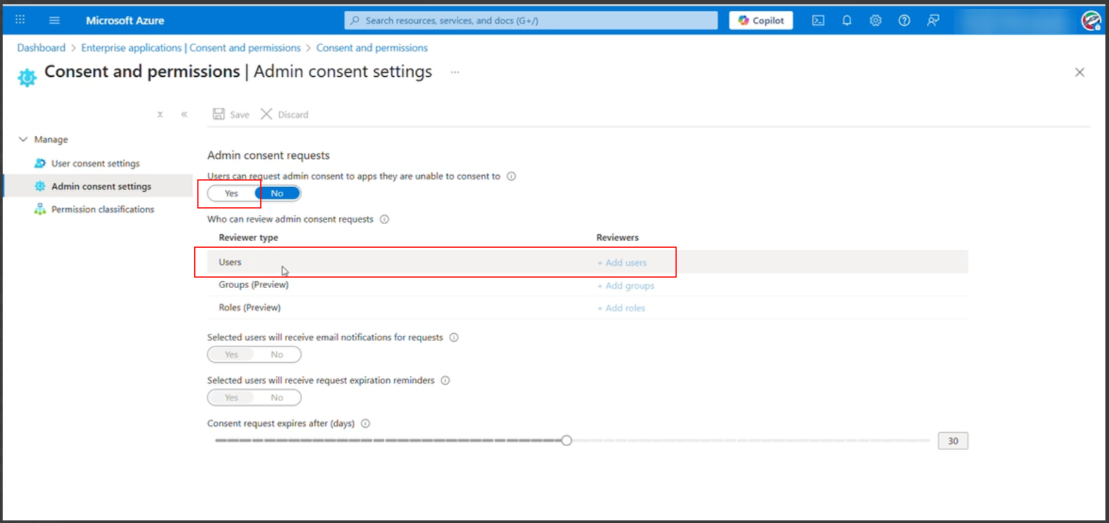Set admin consent requests toggle to No
Image resolution: width=1109 pixels, height=523 pixels.
[277, 194]
